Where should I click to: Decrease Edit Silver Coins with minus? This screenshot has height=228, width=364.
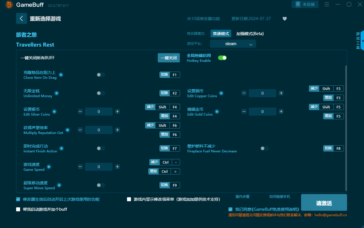(x=80, y=112)
